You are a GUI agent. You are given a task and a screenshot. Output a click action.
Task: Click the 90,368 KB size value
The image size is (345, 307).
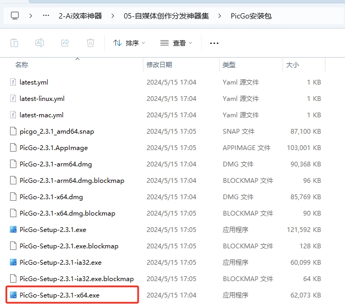pyautogui.click(x=306, y=164)
